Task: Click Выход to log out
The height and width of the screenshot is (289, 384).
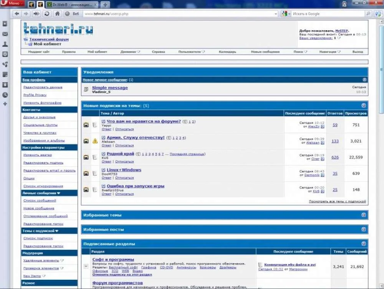Action: (x=358, y=52)
